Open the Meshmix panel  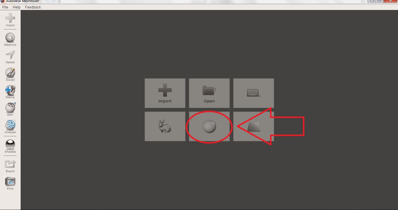tap(10, 39)
